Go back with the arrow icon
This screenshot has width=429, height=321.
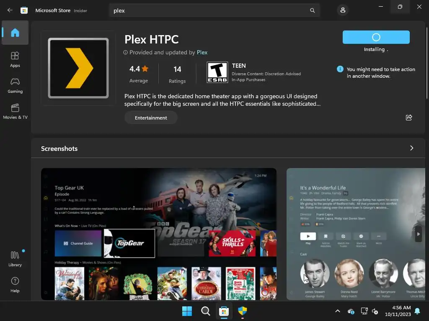coord(10,10)
